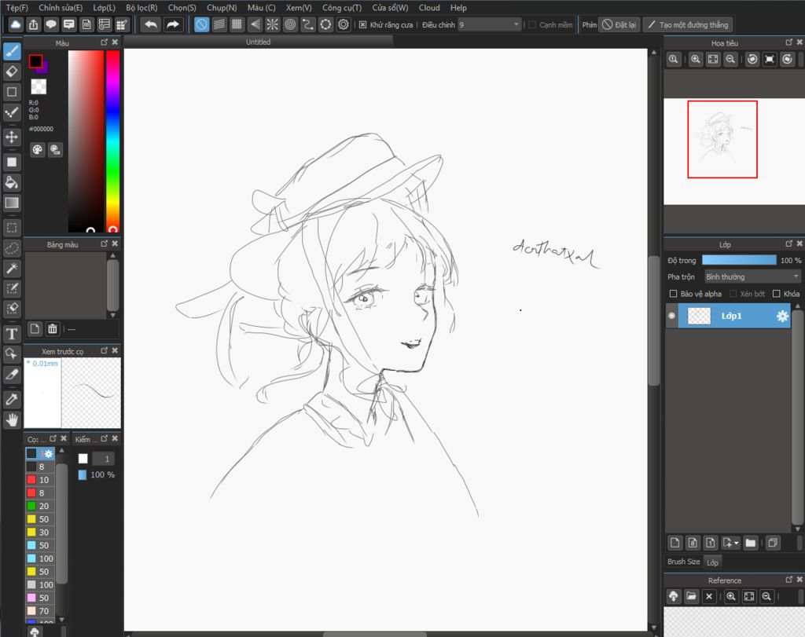Open settings gear of layer Lớp1
805x637 pixels.
tap(782, 316)
